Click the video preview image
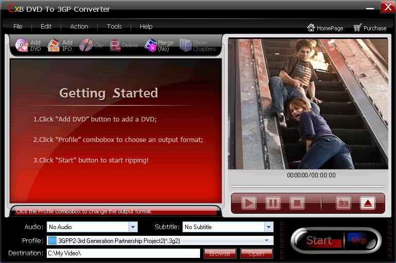 pyautogui.click(x=308, y=104)
